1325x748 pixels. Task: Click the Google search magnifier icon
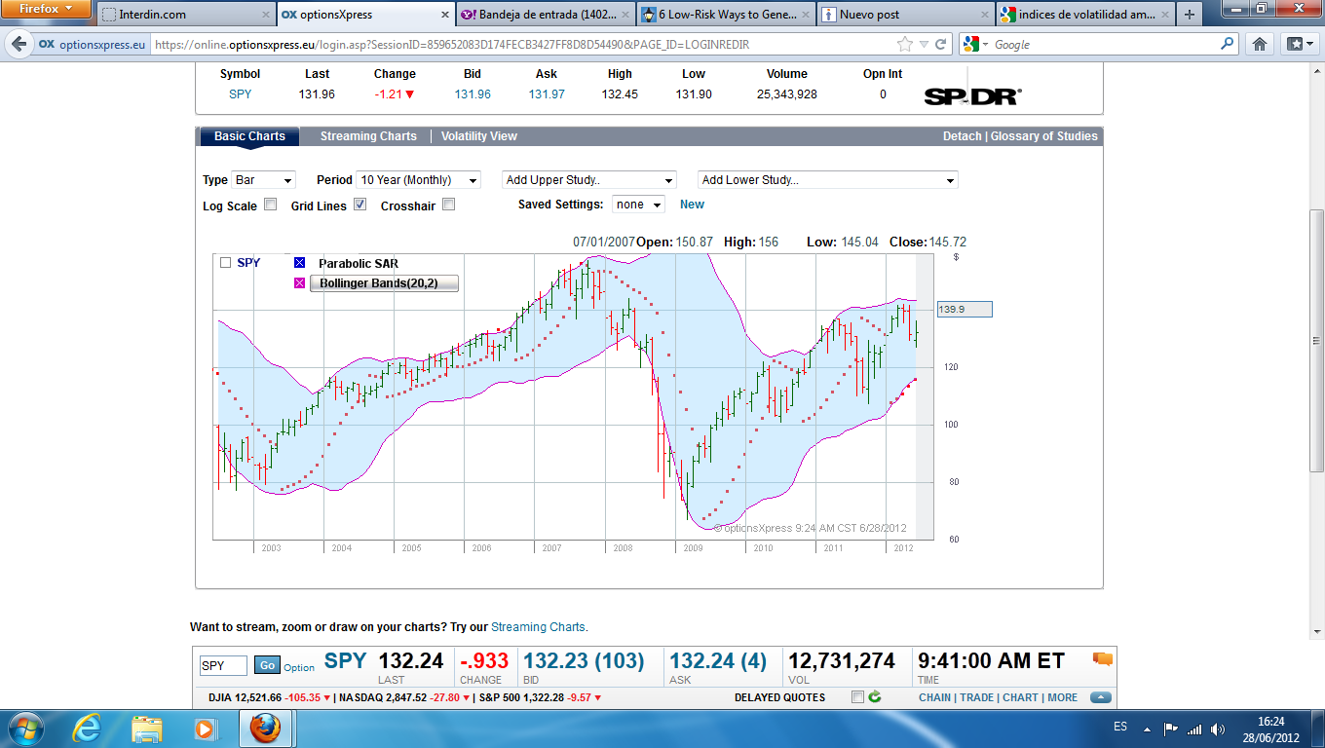click(1228, 44)
